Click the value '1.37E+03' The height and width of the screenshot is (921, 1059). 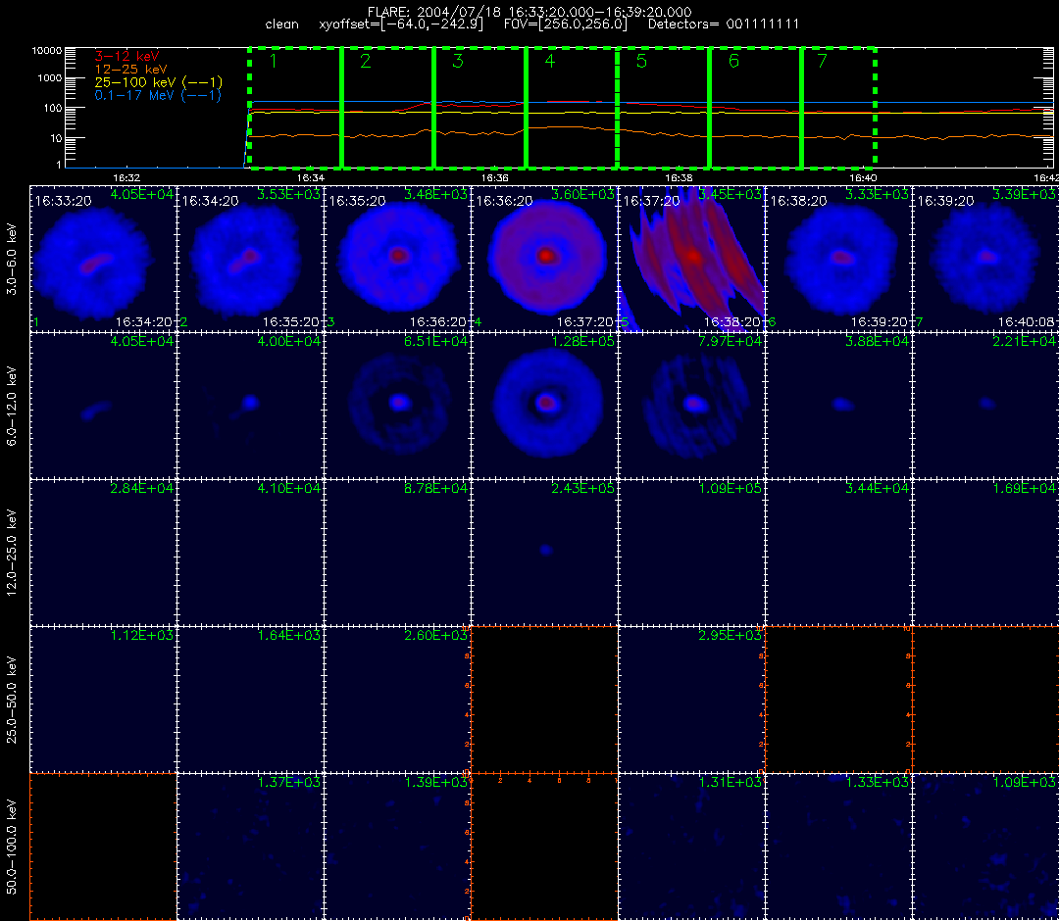(289, 783)
